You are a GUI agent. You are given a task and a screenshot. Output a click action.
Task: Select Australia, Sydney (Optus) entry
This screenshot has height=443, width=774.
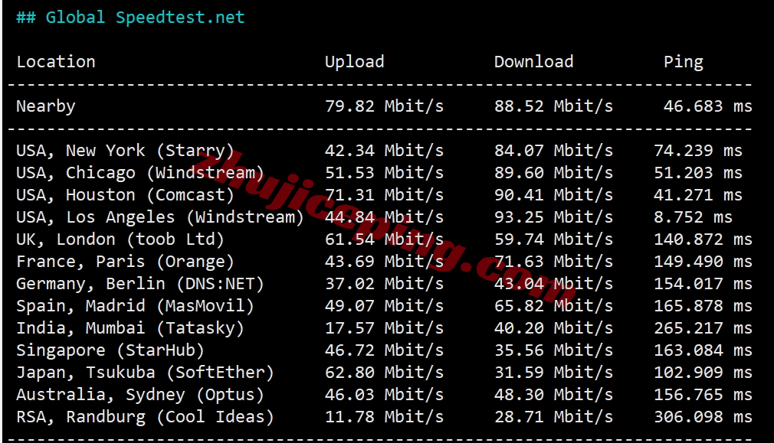click(140, 394)
